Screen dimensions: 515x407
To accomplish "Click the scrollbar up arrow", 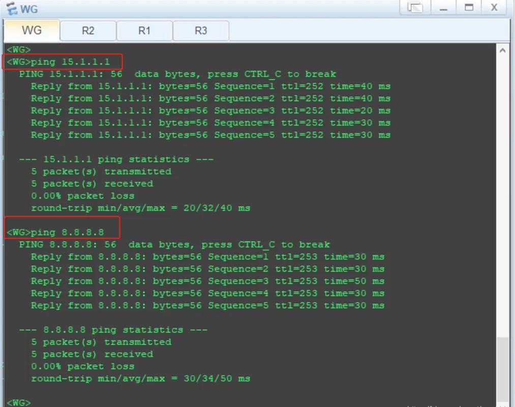I will pyautogui.click(x=502, y=51).
